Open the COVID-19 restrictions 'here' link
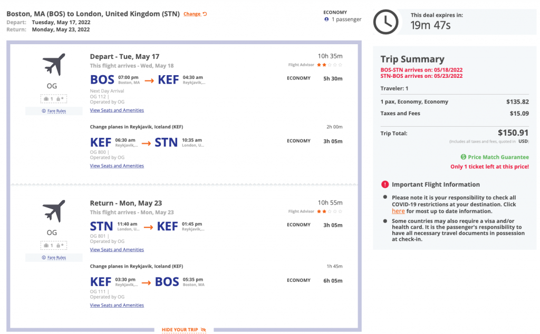 click(398, 211)
